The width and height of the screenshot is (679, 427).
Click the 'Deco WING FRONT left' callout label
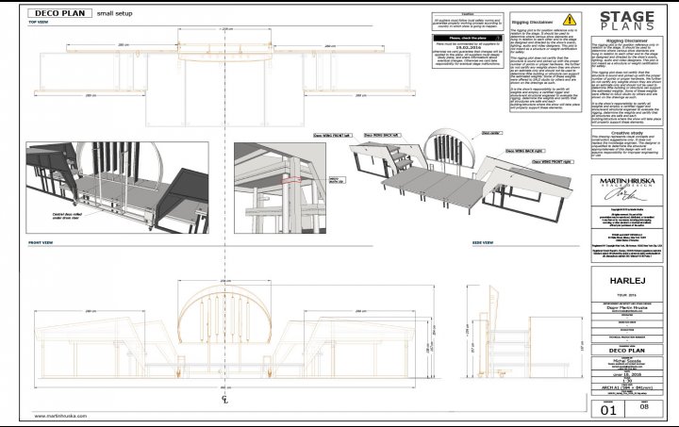tap(333, 136)
